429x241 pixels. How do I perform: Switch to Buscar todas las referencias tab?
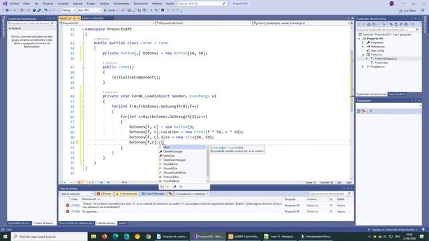coord(76,223)
